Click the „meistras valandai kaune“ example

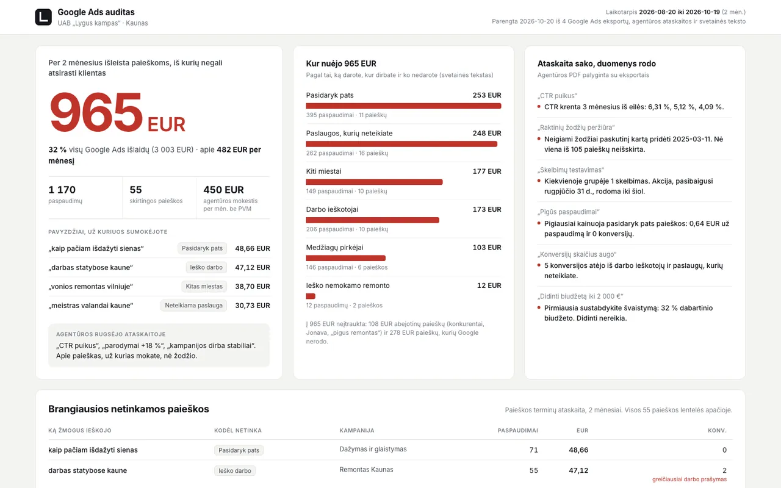(91, 305)
